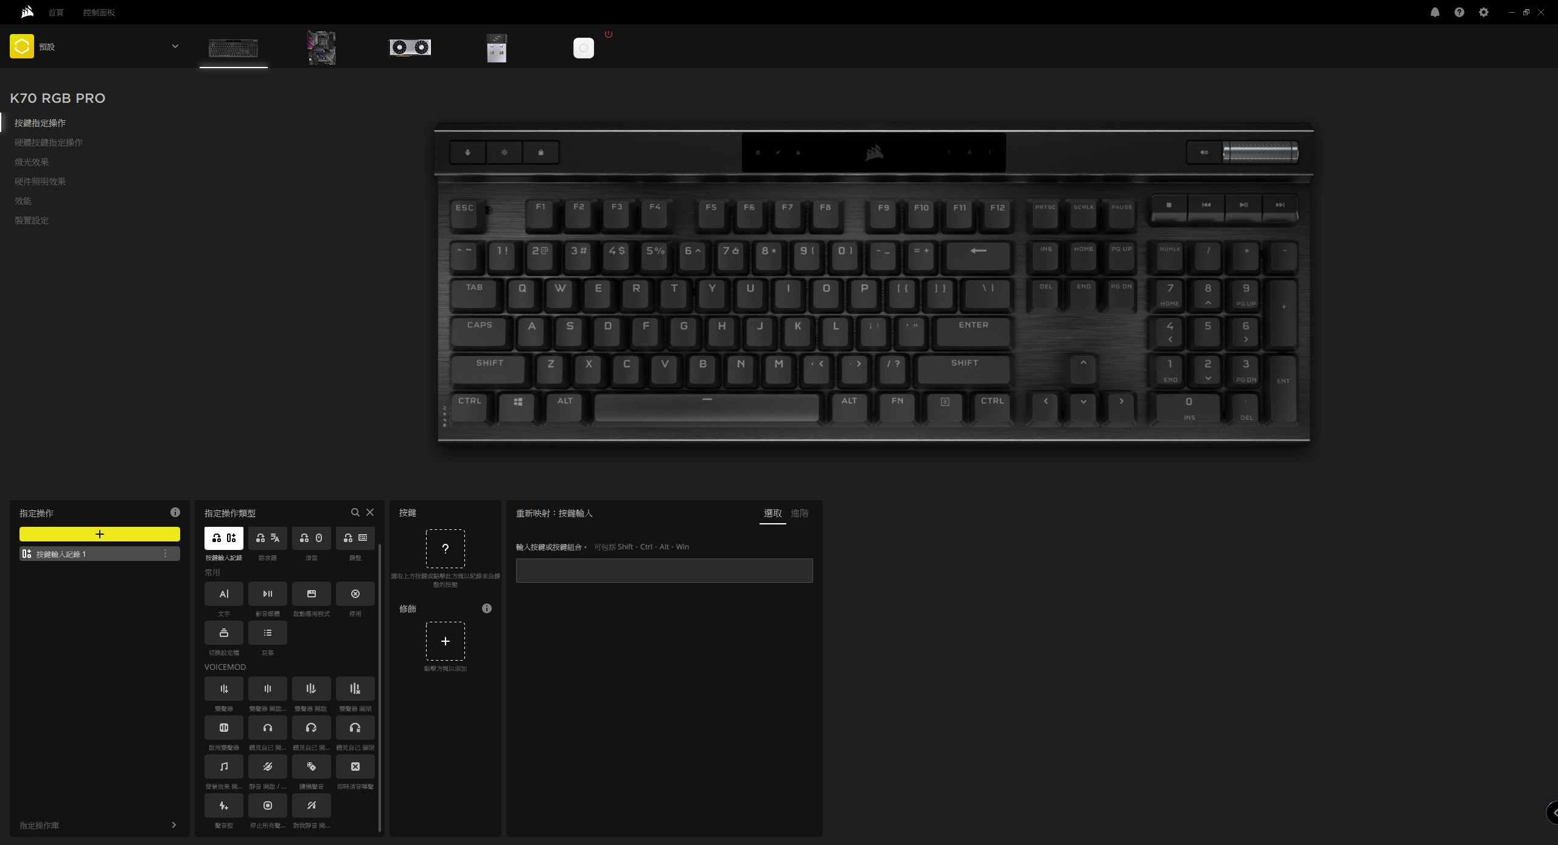Show info for the 指定操作 panel

[x=175, y=512]
